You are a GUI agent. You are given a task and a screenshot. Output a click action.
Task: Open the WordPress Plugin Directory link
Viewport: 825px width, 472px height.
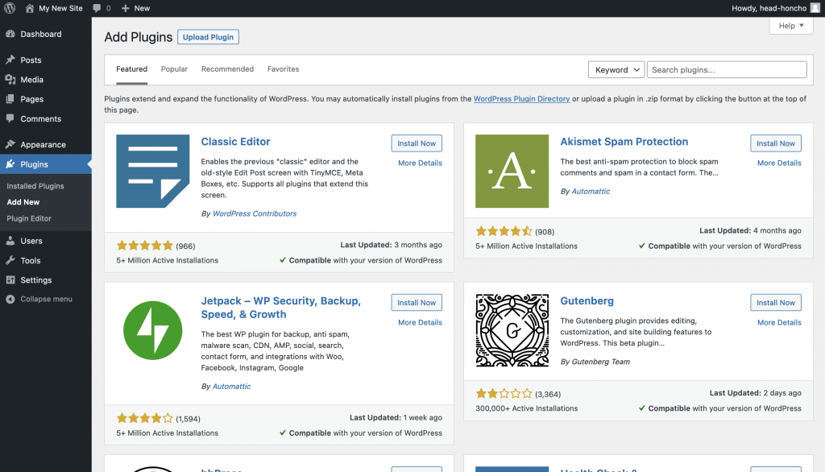(521, 99)
